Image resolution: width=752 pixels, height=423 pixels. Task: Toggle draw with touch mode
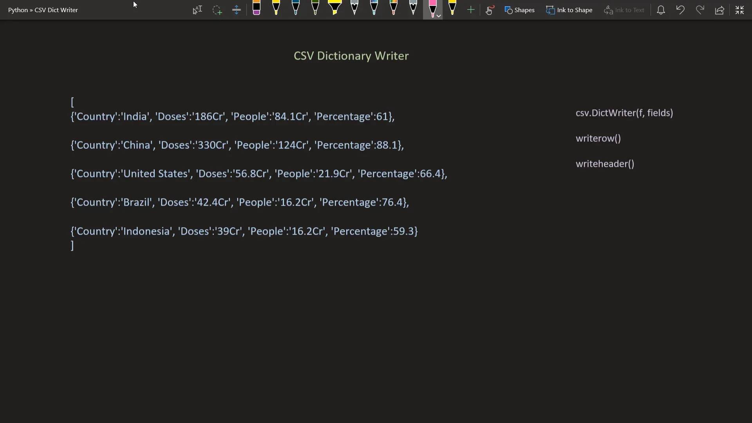(490, 10)
